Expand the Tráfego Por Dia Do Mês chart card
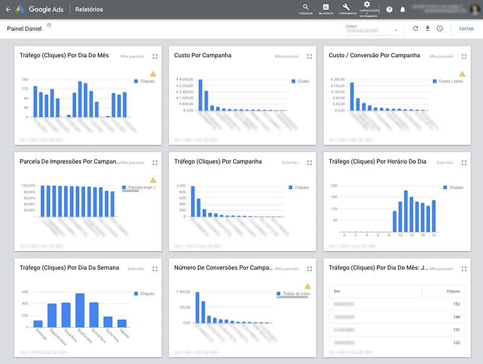This screenshot has width=483, height=364. coord(155,56)
